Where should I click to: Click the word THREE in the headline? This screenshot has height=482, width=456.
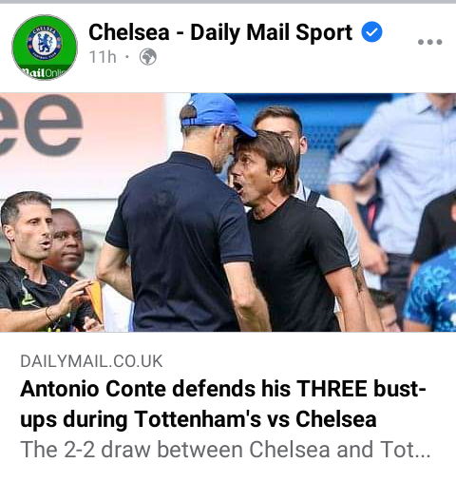click(x=332, y=389)
